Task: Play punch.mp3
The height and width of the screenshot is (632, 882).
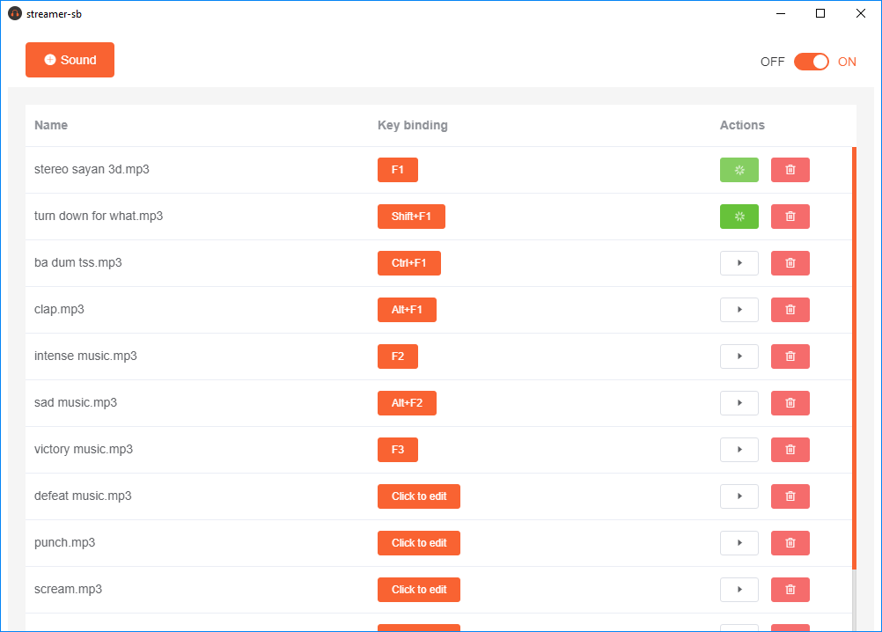Action: point(739,543)
